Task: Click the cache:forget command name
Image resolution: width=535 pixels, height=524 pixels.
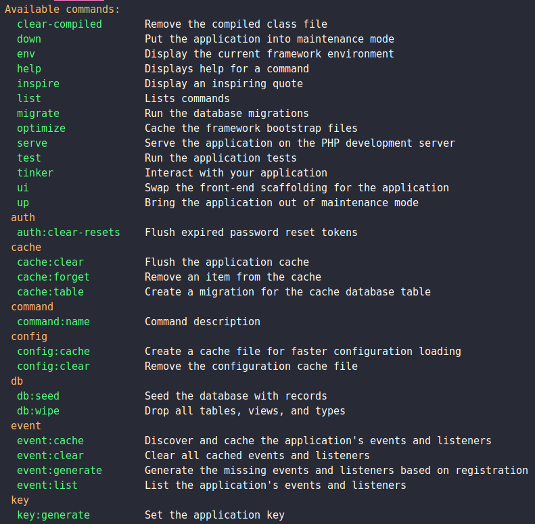Action: 53,277
